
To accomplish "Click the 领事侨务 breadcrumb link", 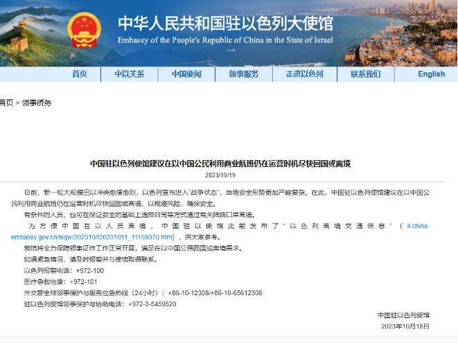I will tap(37, 103).
